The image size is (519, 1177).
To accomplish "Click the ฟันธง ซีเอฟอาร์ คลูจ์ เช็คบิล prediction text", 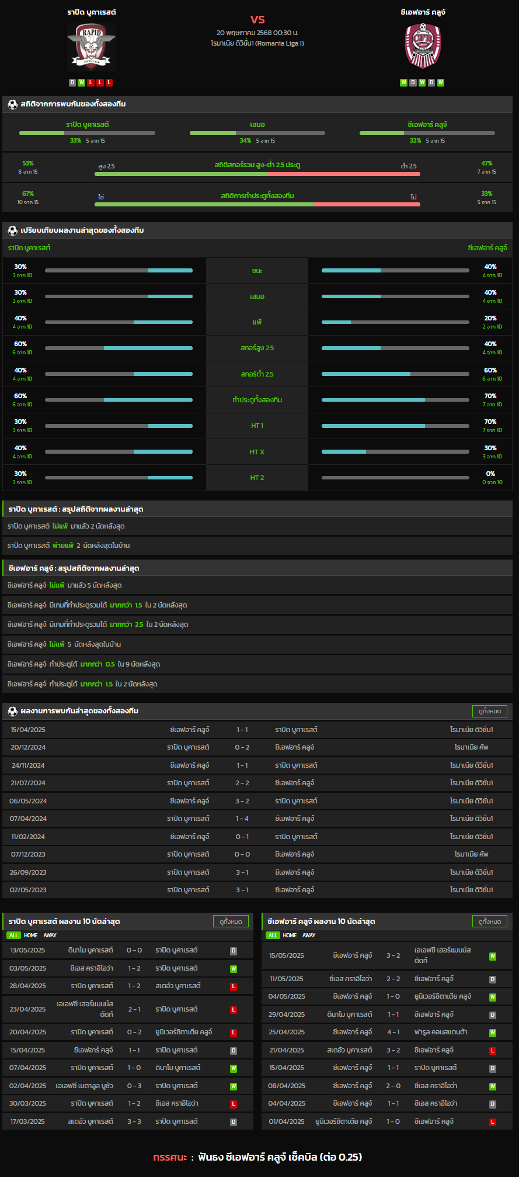I will click(280, 1157).
